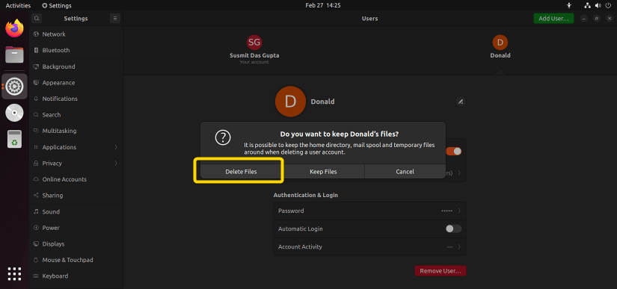Open the Appearance settings panel

click(76, 83)
